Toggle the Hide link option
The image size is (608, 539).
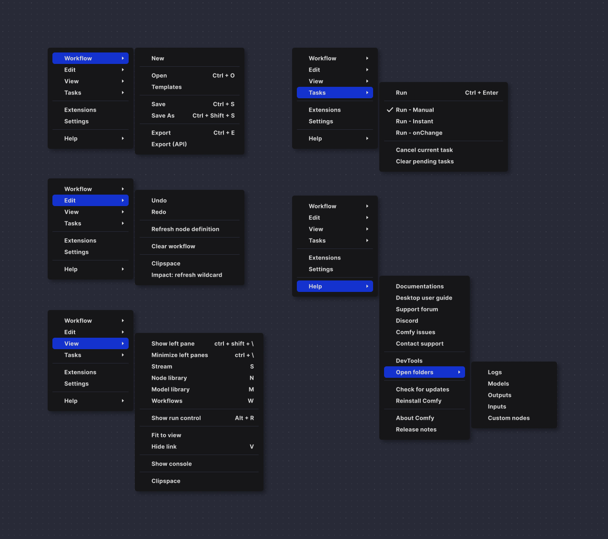[x=164, y=446]
